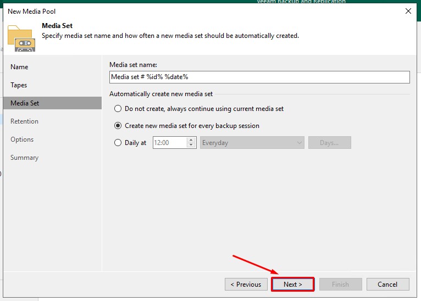The width and height of the screenshot is (421, 301).
Task: Click the Days... button
Action: click(329, 143)
